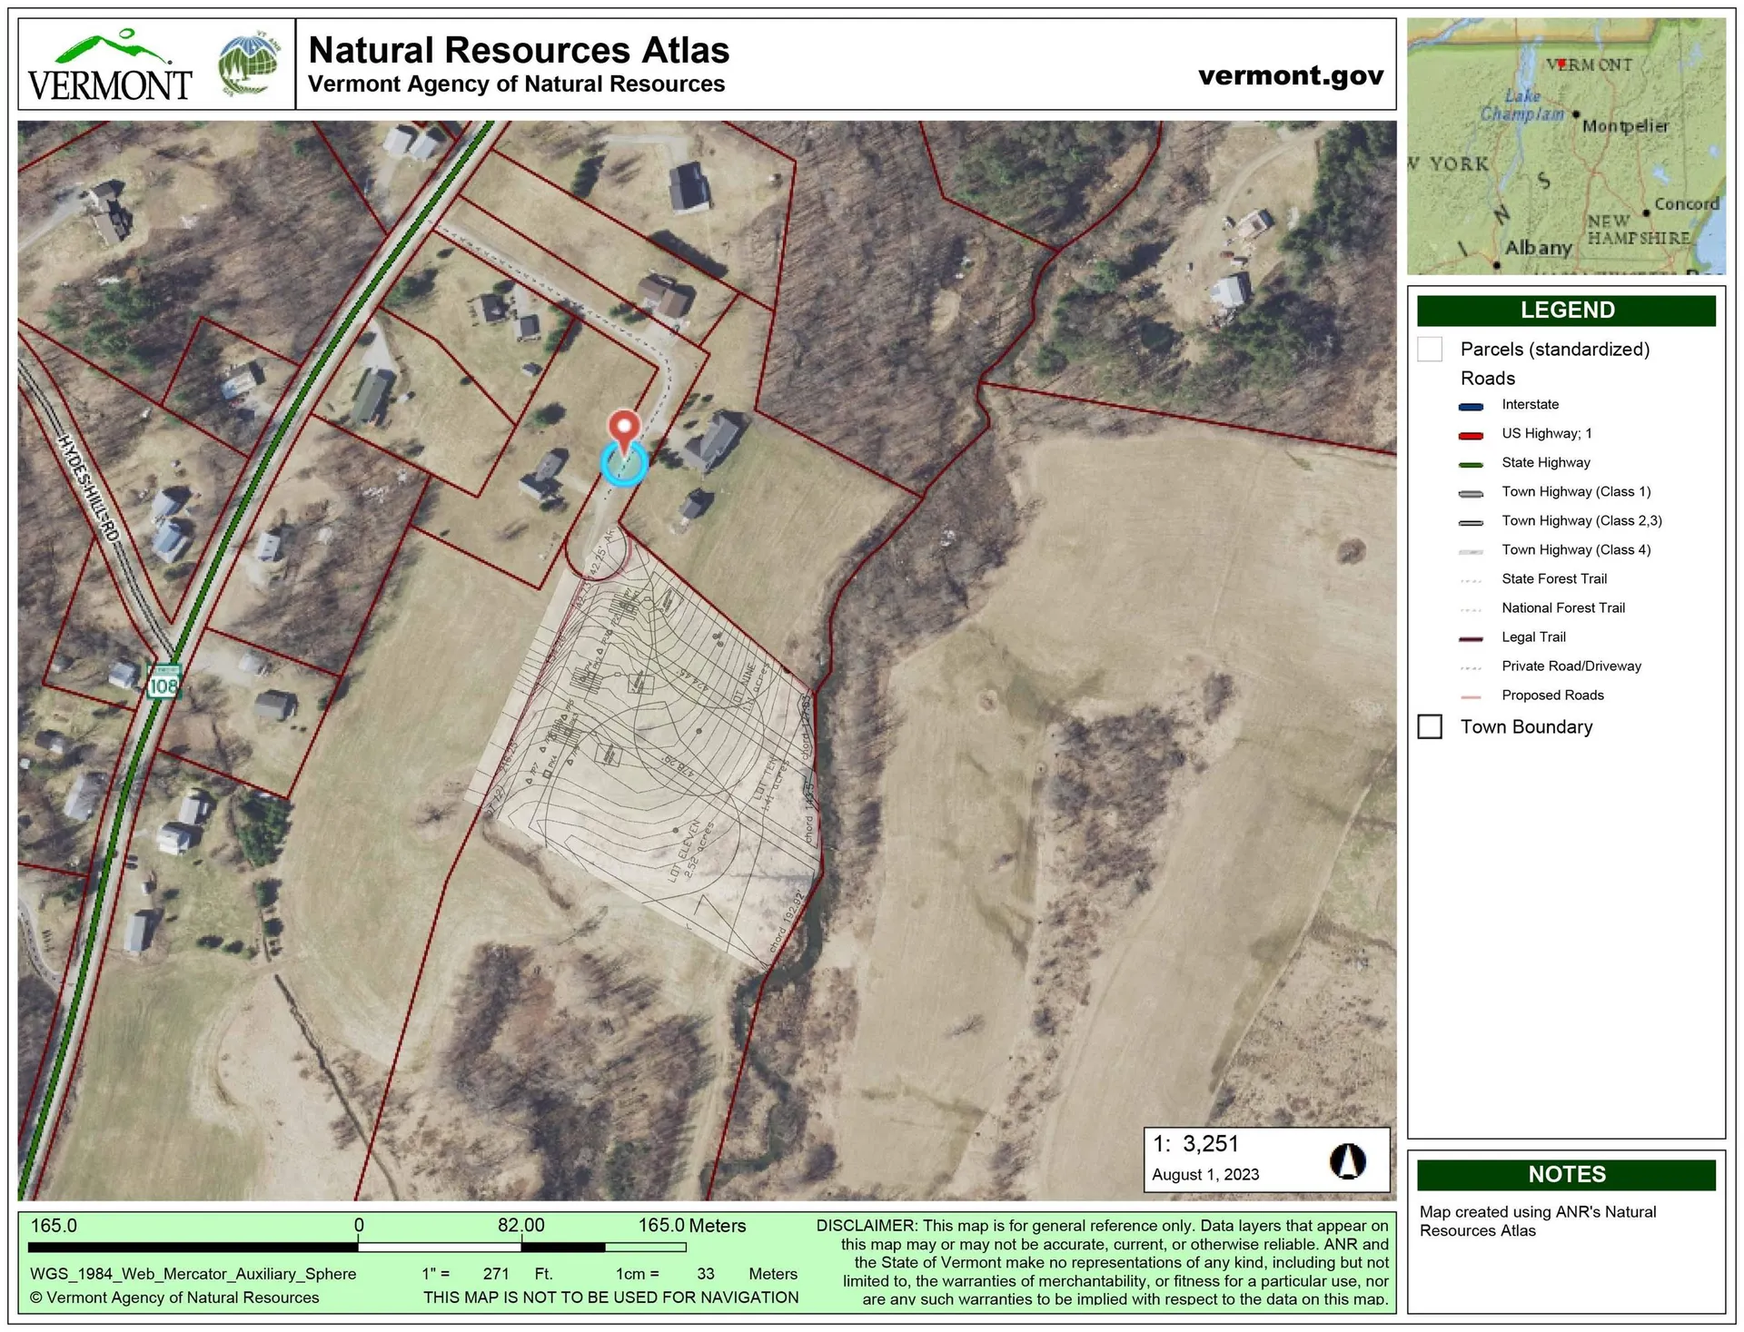The width and height of the screenshot is (1744, 1332).
Task: Click the NOTES panel header
Action: 1566,1174
